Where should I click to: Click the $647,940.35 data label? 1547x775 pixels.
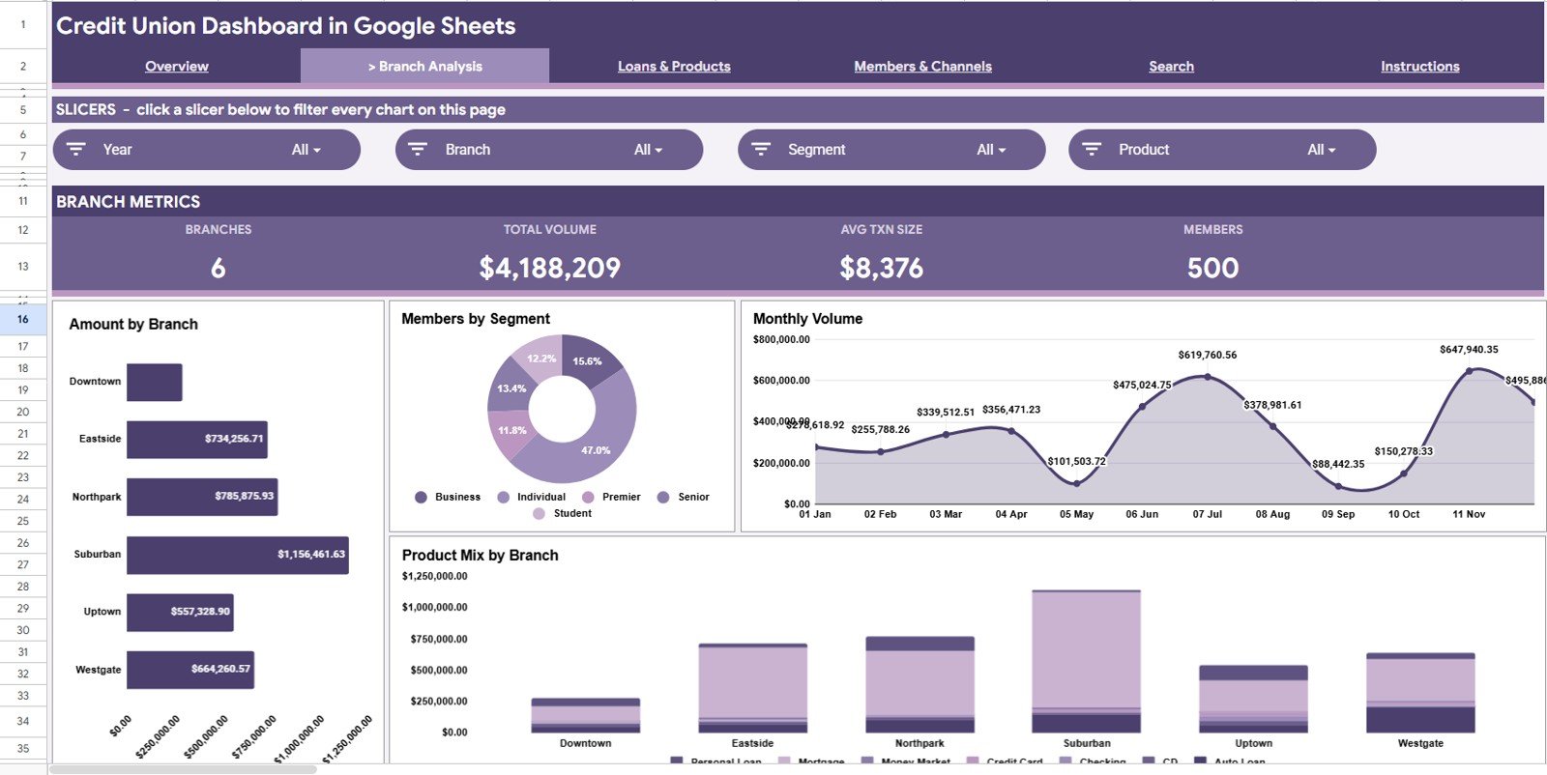click(x=1469, y=350)
